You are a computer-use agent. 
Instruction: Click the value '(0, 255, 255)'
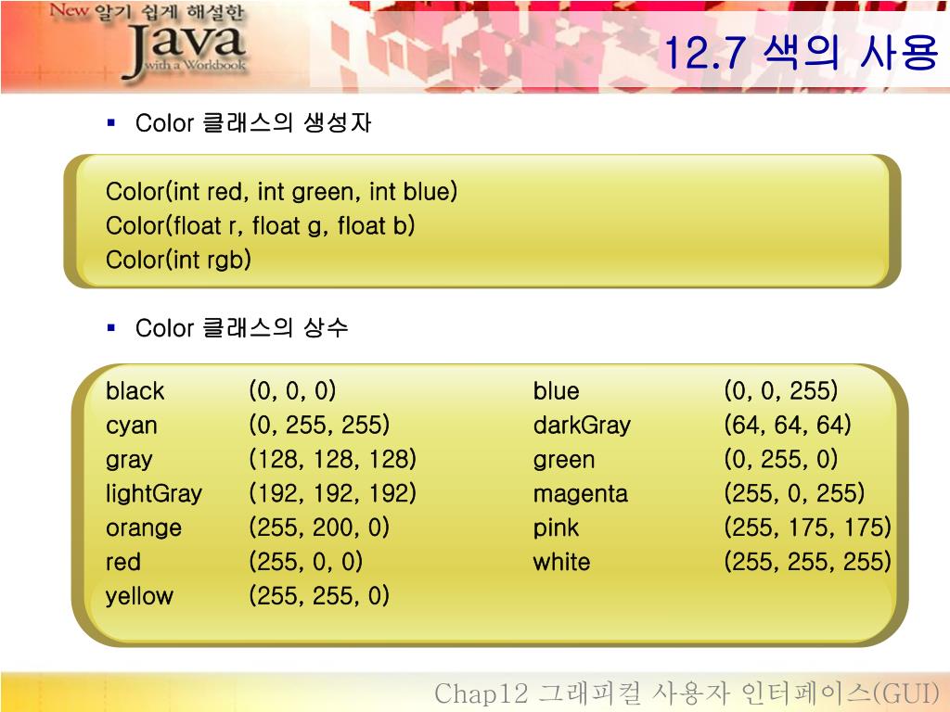[x=319, y=425]
